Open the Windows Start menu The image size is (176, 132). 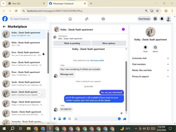click(x=4, y=128)
